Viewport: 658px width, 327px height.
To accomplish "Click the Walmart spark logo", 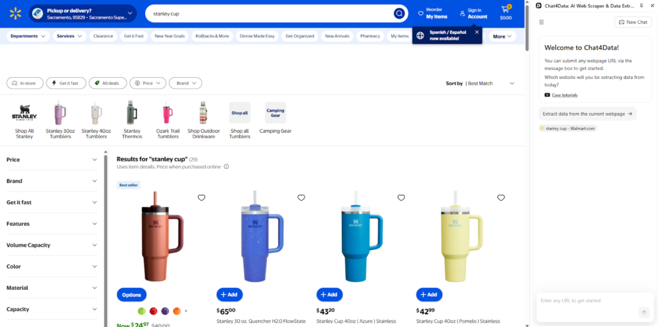I will (x=15, y=13).
